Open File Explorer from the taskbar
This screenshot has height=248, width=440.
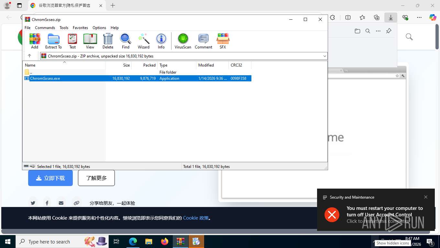point(148,242)
